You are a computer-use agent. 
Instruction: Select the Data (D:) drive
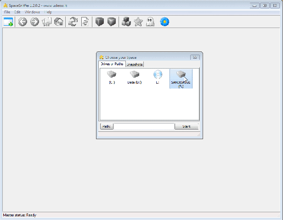coord(134,77)
